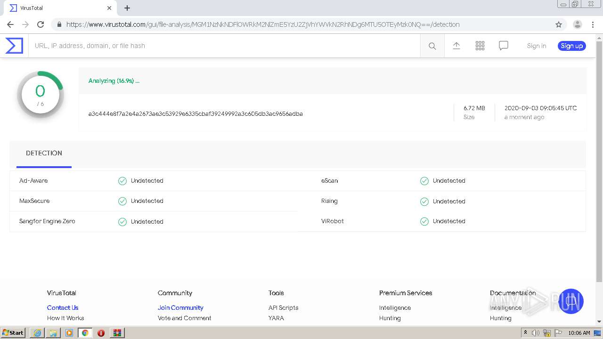Open the upload file icon
This screenshot has width=603, height=339.
(x=456, y=46)
